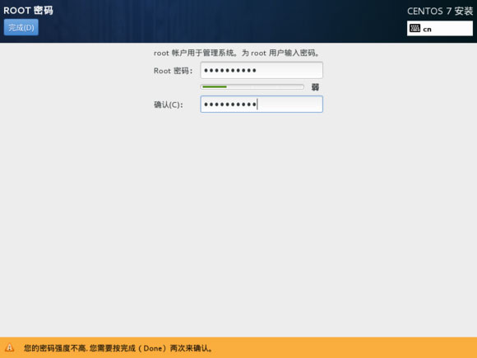Click the 完成(D) done button

click(x=21, y=27)
